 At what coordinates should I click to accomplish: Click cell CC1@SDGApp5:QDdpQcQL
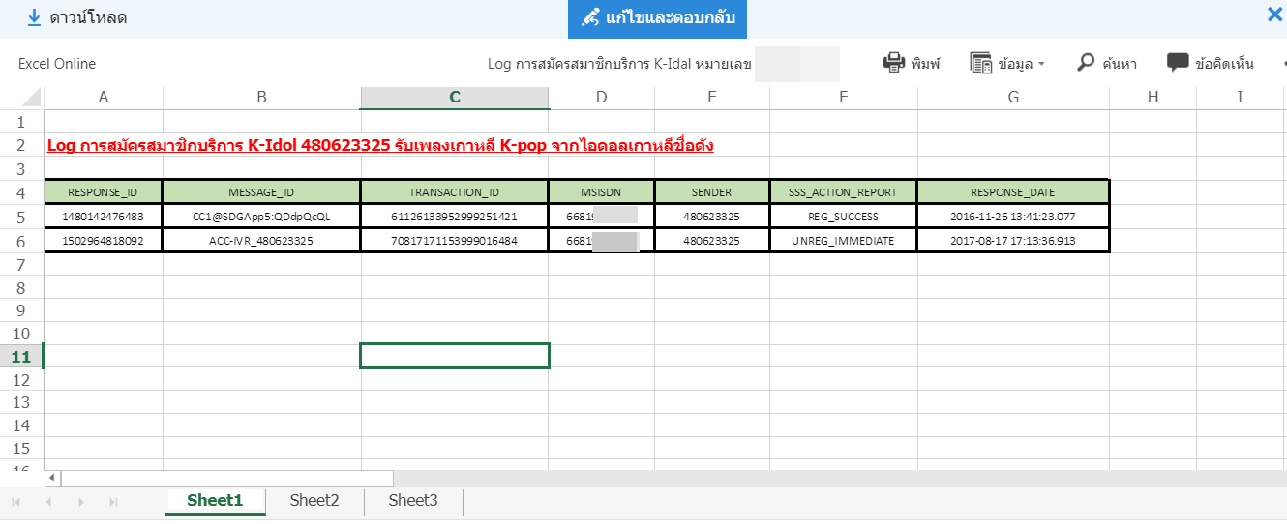coord(261,217)
